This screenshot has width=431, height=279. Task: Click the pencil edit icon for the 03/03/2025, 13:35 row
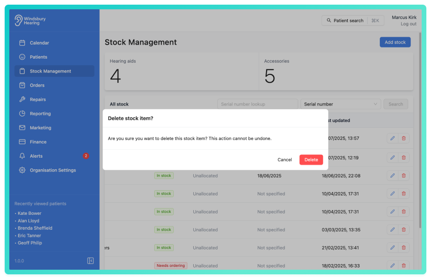(x=392, y=230)
